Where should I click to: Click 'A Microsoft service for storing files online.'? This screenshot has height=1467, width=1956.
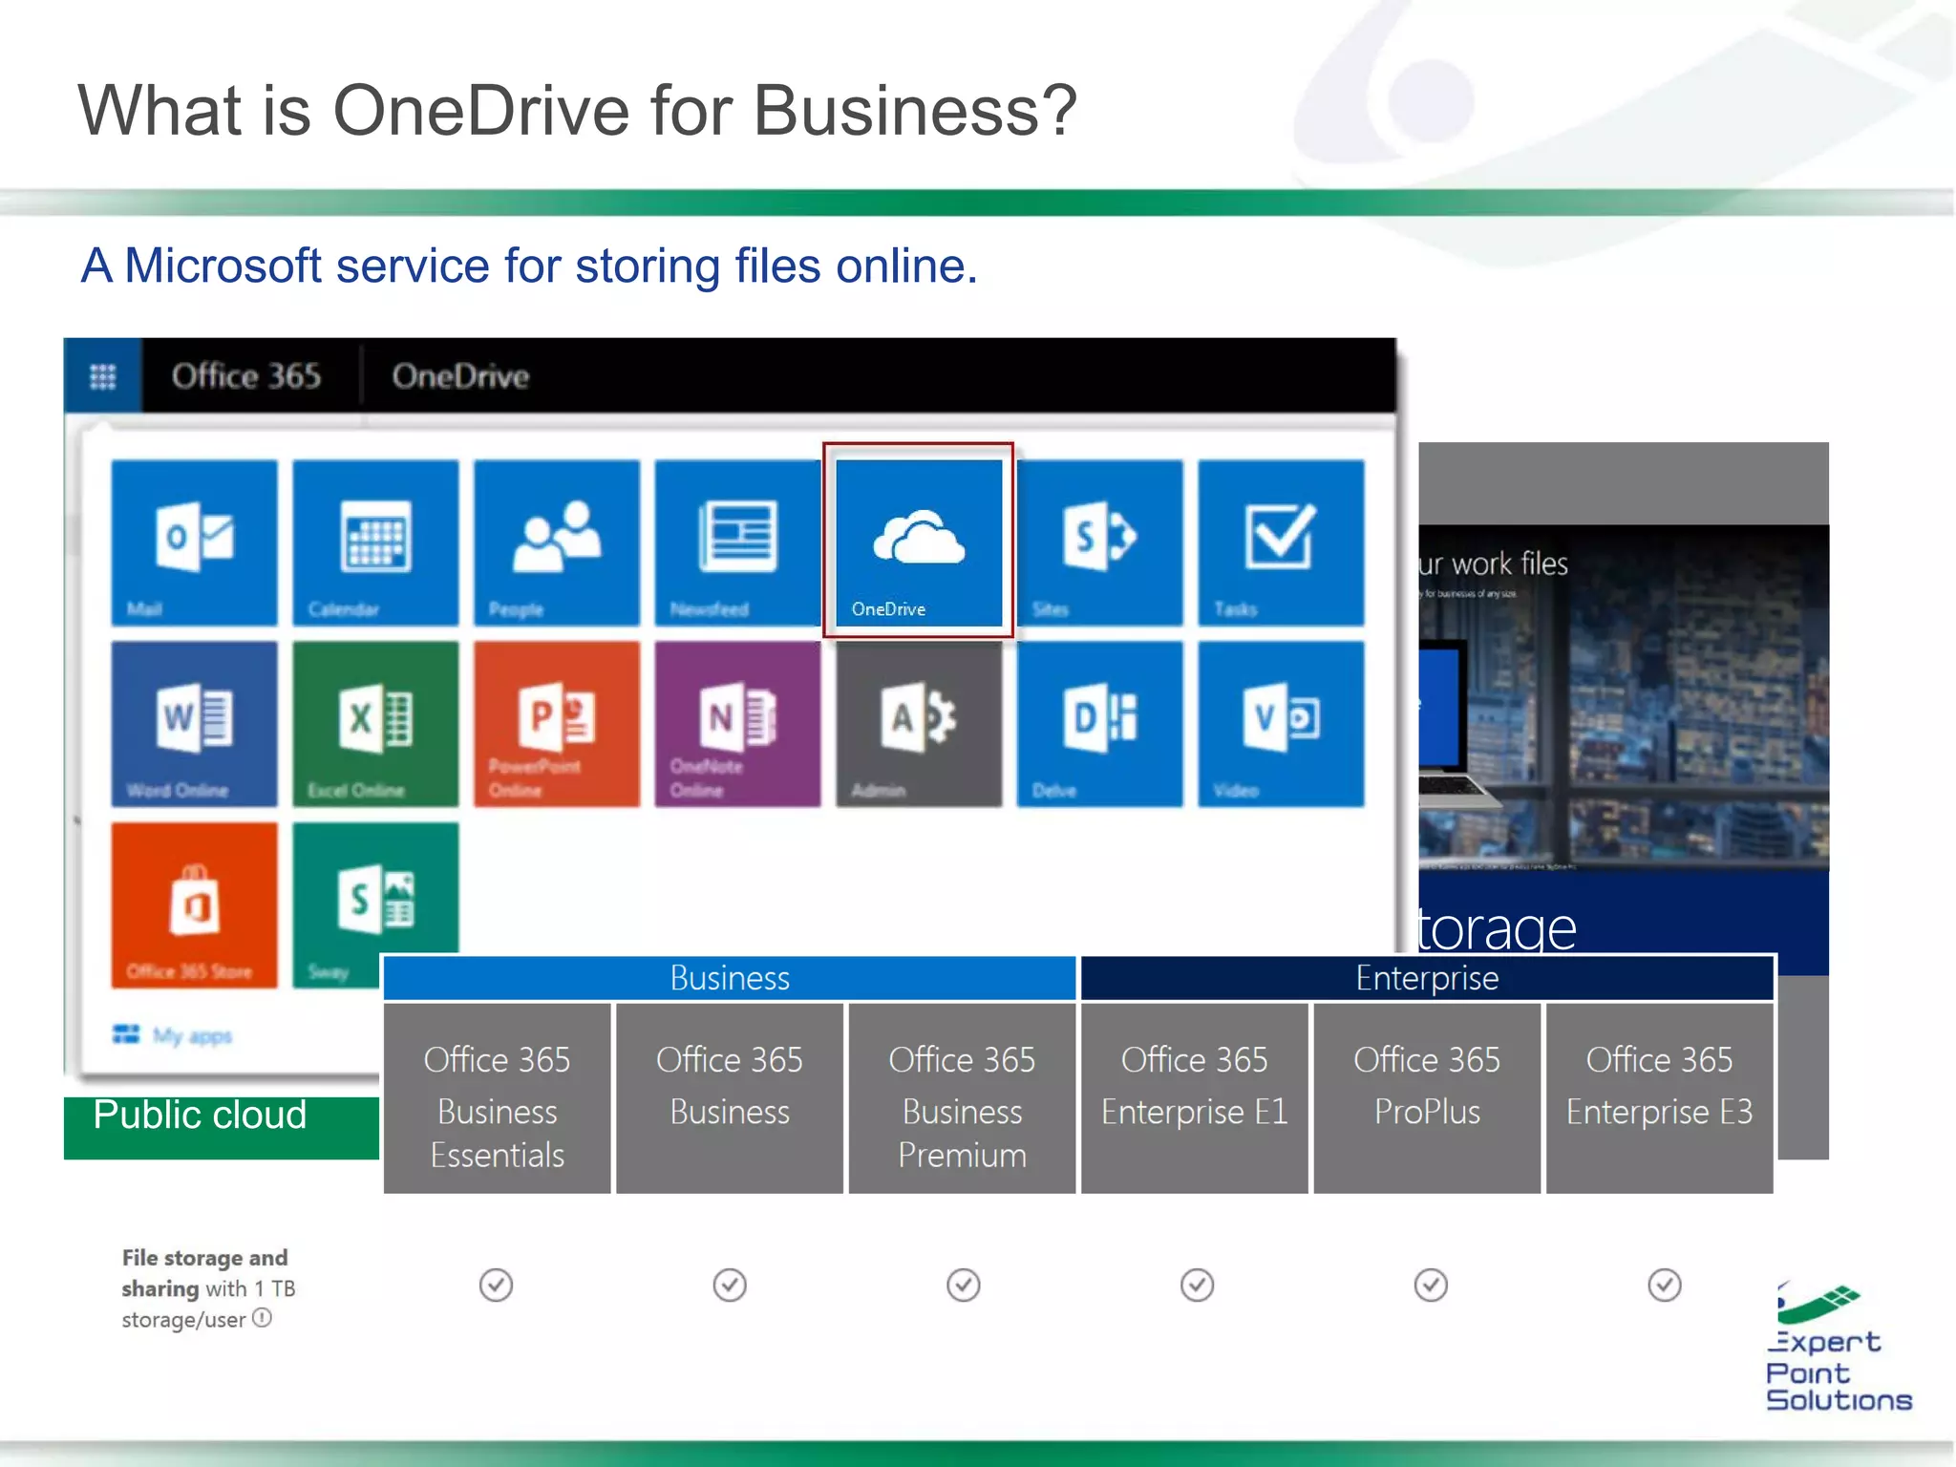coord(529,266)
